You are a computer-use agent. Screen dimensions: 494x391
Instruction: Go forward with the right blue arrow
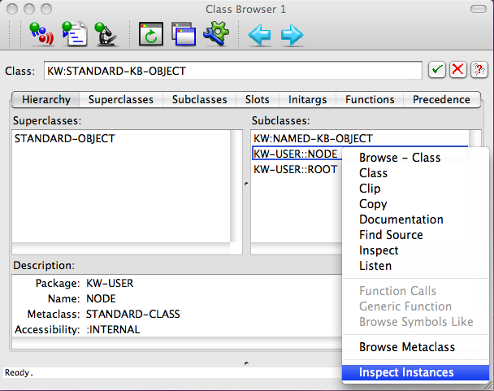pyautogui.click(x=292, y=34)
